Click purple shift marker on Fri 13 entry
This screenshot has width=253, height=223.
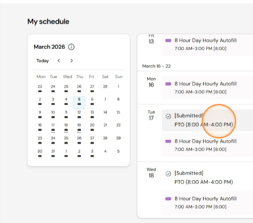[x=168, y=40]
